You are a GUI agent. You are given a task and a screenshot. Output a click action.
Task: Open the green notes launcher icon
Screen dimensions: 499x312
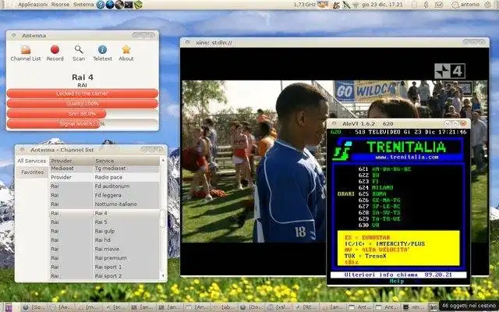tap(138, 5)
